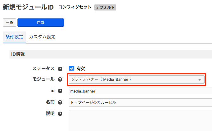This screenshot has height=131, width=212.
Task: Show help for the id field
Action: [x=61, y=91]
